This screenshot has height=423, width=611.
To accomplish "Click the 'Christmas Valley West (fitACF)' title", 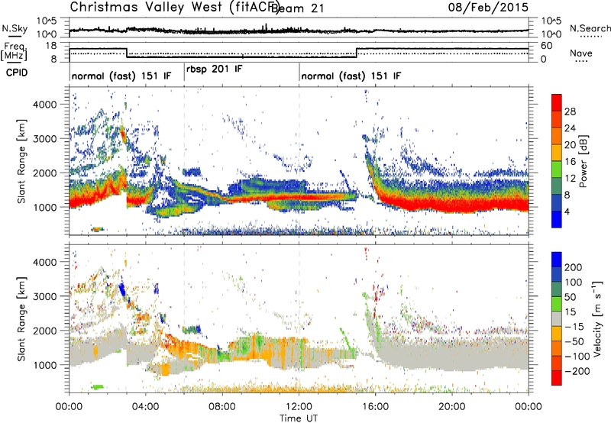I will [x=174, y=7].
